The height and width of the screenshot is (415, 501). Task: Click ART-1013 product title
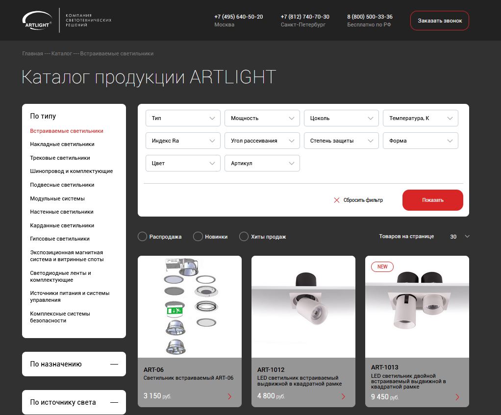click(385, 367)
